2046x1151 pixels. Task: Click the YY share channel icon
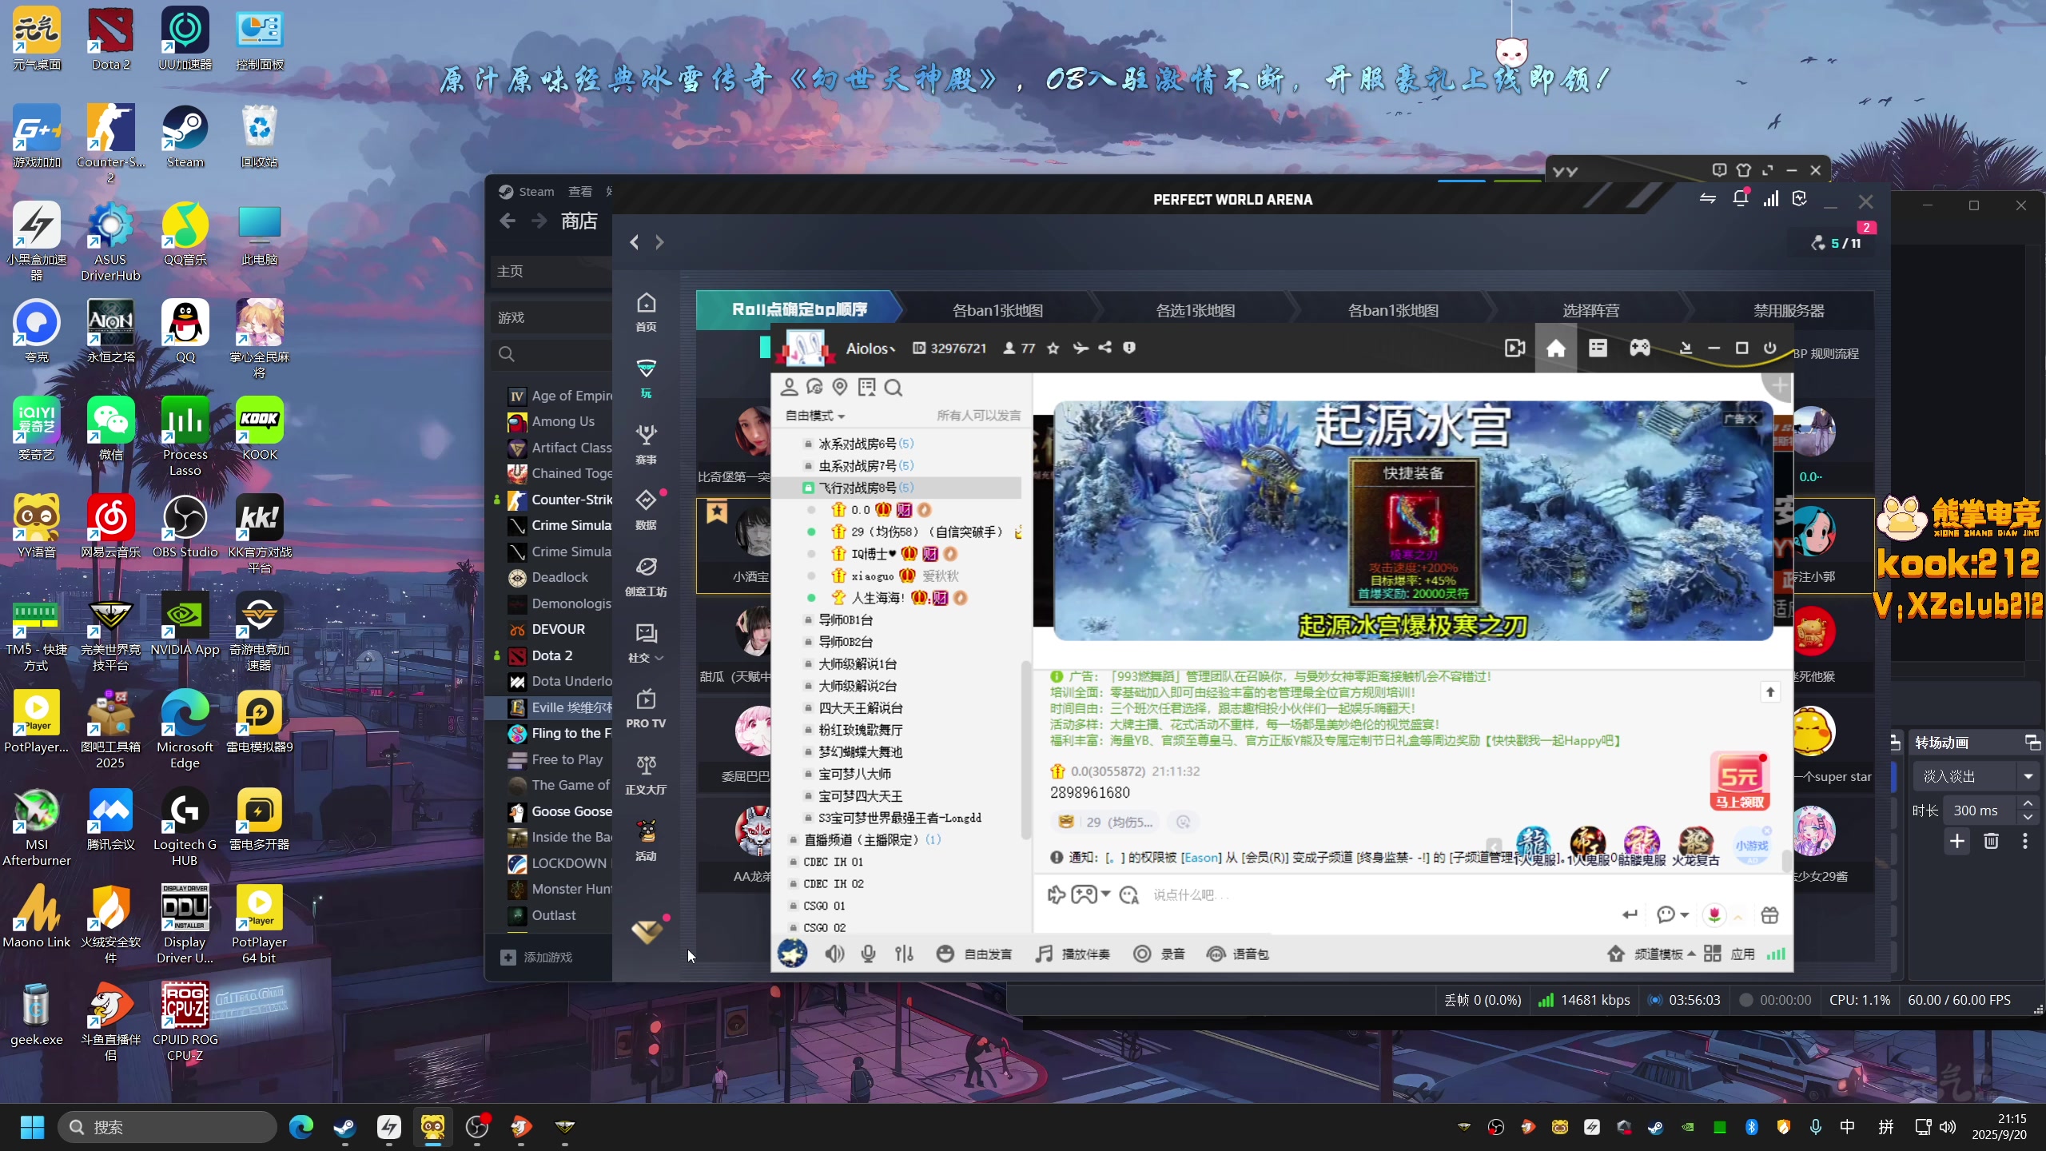pyautogui.click(x=1105, y=348)
